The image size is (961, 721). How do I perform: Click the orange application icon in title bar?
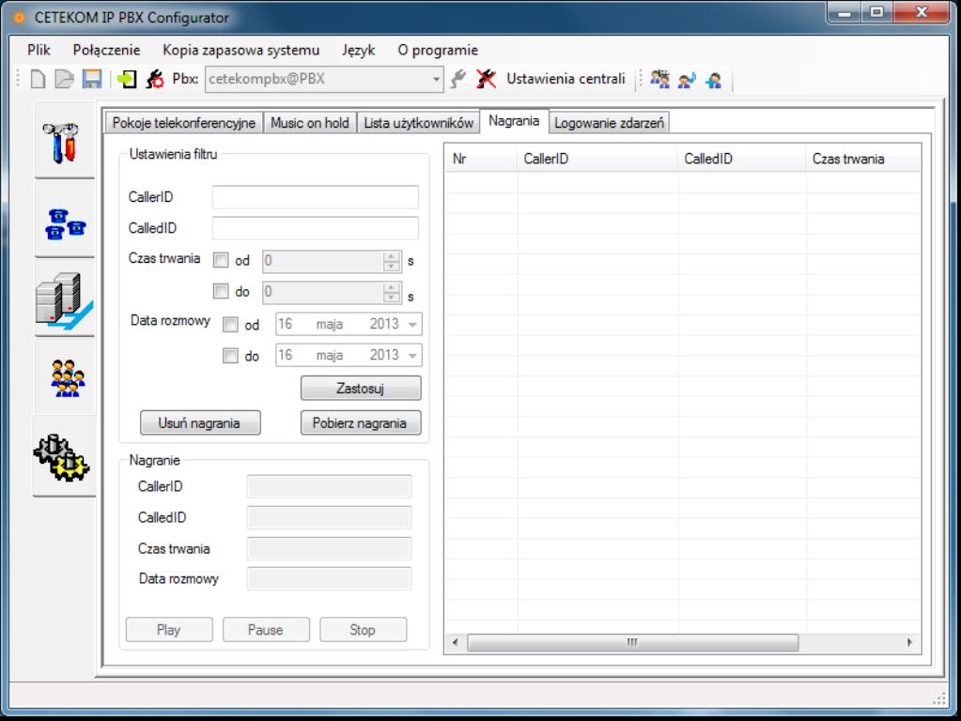(19, 17)
